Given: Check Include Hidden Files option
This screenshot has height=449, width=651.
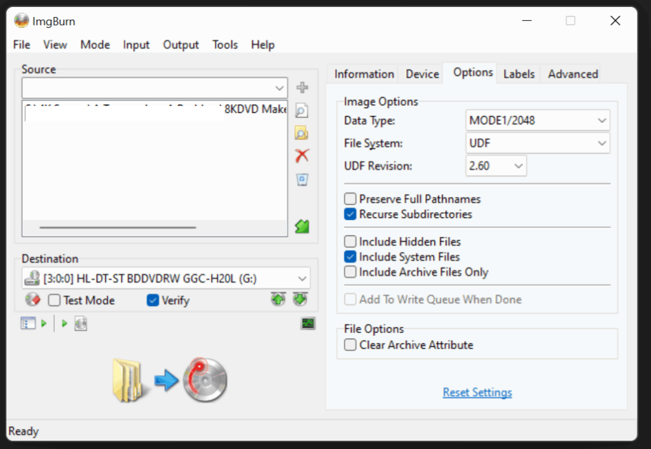Looking at the screenshot, I should coord(350,242).
